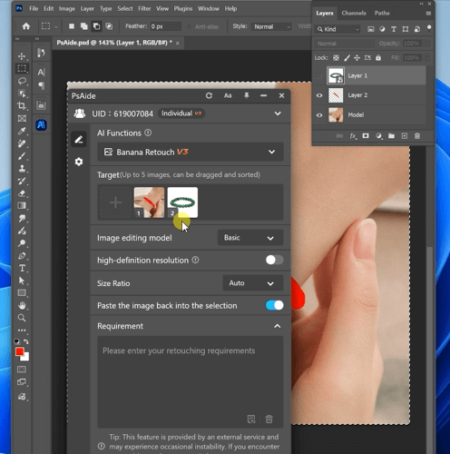
Task: Select the Subtract from selection mode
Action: point(96,26)
